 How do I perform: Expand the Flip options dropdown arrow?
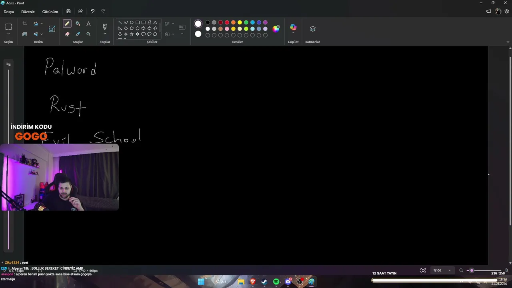(41, 34)
